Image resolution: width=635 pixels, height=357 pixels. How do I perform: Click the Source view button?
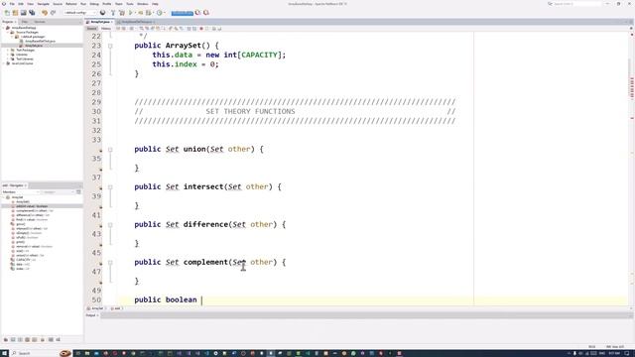point(92,29)
